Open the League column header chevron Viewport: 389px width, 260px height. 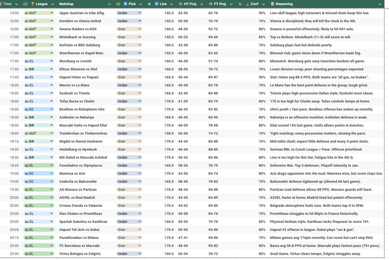(52, 4)
